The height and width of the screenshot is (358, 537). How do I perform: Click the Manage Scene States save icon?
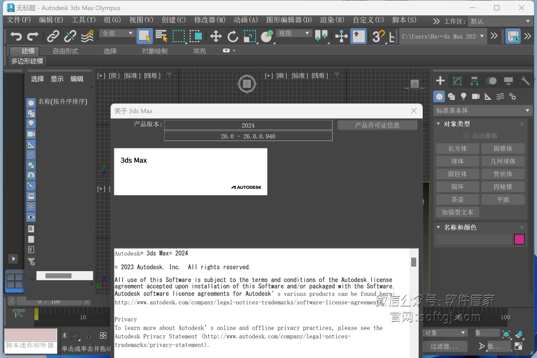click(x=513, y=36)
